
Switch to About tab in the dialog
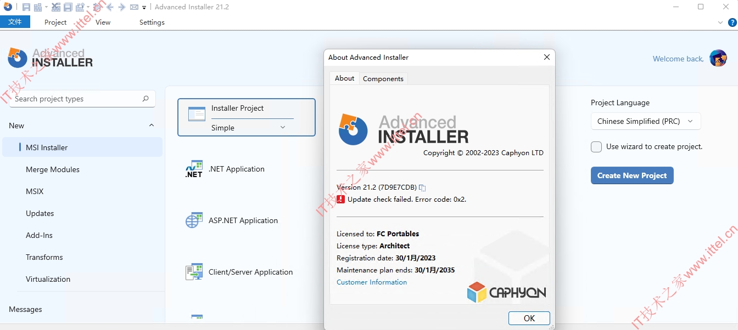tap(344, 78)
